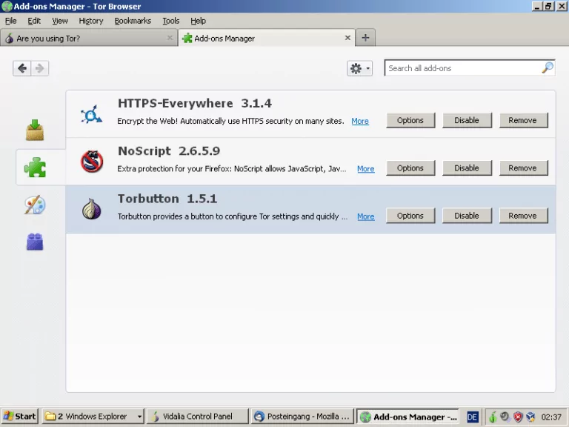569x427 pixels.
Task: Disable the Torbutton extension
Action: [x=467, y=216]
